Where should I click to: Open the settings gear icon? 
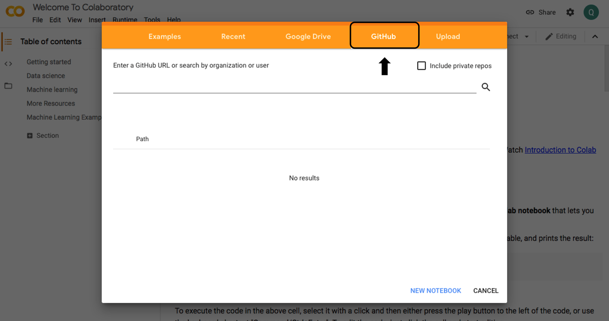[x=570, y=13]
